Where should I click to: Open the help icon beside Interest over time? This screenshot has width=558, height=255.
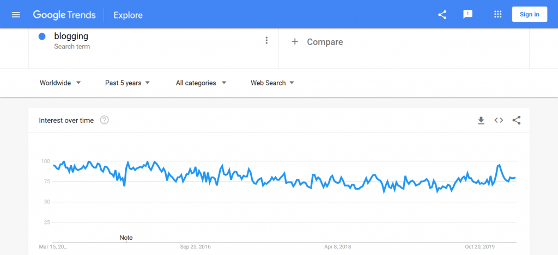[x=104, y=120]
